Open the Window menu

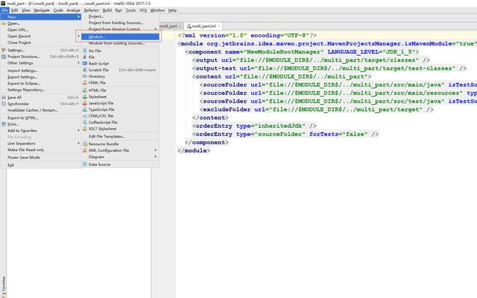pyautogui.click(x=158, y=10)
